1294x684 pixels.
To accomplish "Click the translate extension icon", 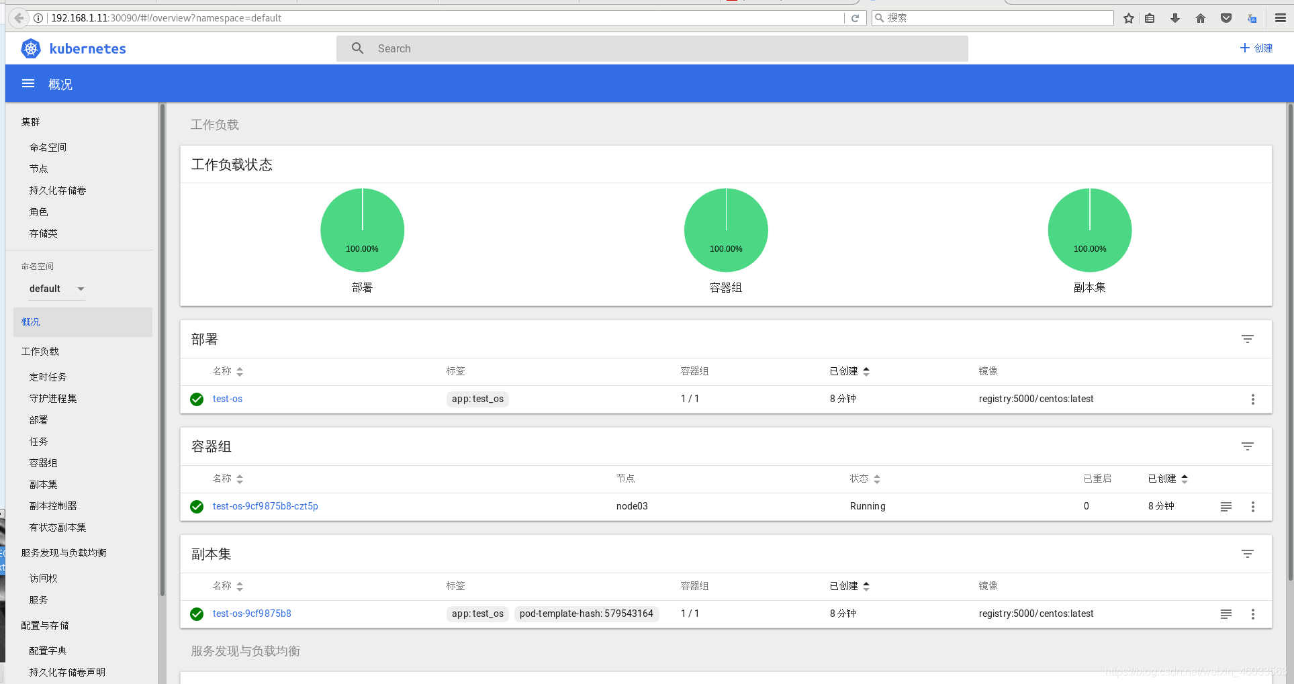I will (1252, 18).
